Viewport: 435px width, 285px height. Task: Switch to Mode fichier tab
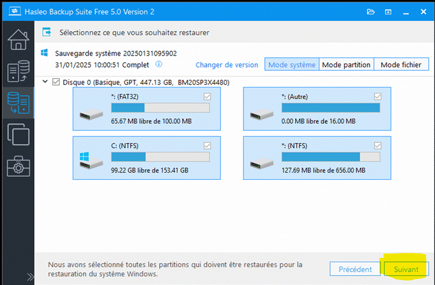tap(401, 64)
